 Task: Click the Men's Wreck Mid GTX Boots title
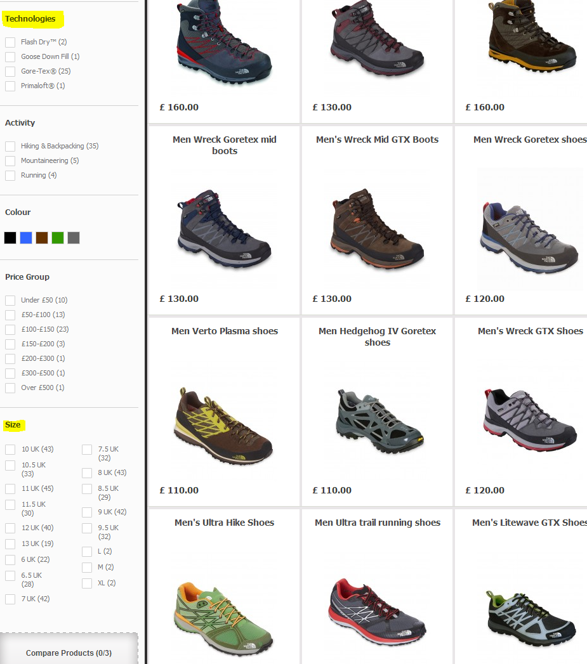(x=377, y=140)
